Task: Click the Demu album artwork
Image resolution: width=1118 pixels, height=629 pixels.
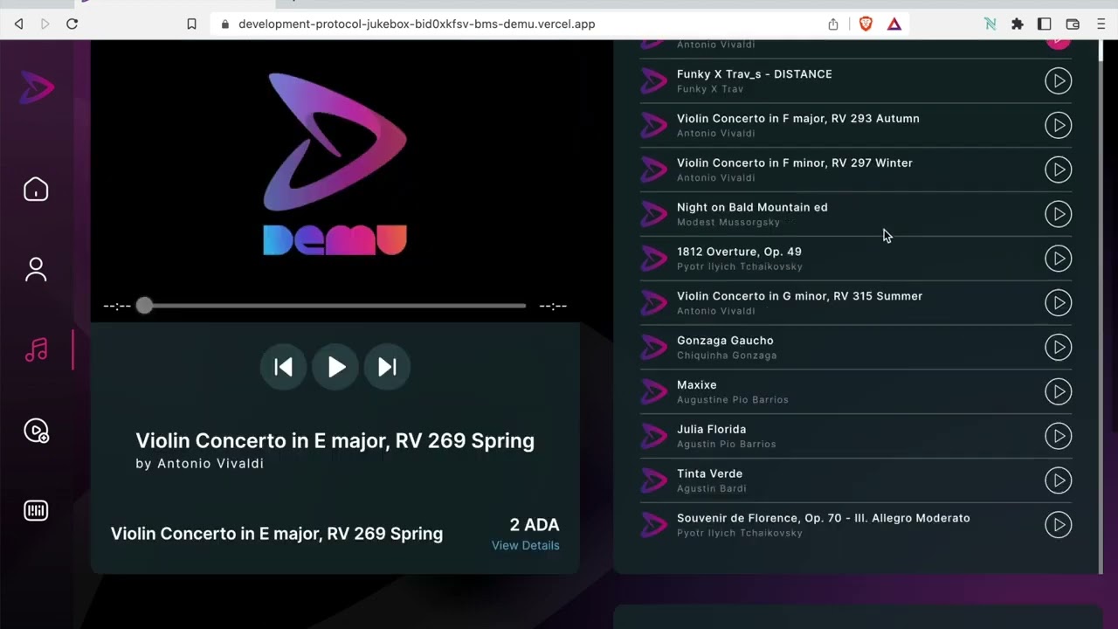Action: pyautogui.click(x=335, y=164)
